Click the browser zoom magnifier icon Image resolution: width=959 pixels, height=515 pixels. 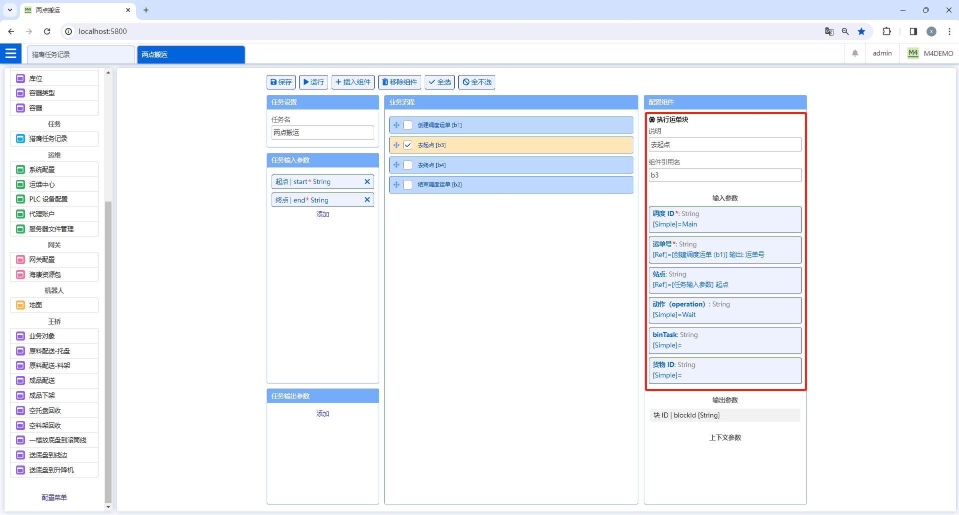point(845,31)
